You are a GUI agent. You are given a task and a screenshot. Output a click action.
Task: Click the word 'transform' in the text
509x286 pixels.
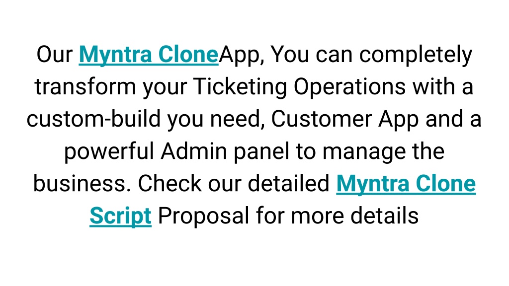pos(85,87)
